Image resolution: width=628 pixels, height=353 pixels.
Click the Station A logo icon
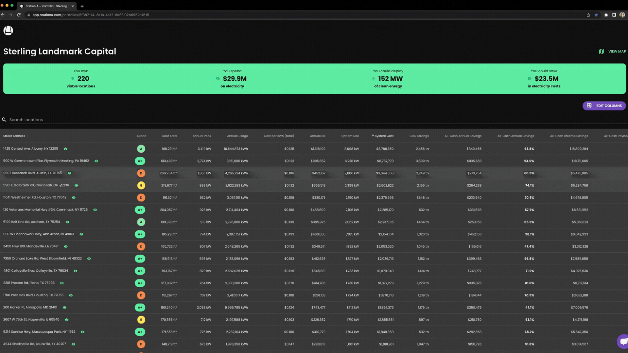[x=8, y=31]
